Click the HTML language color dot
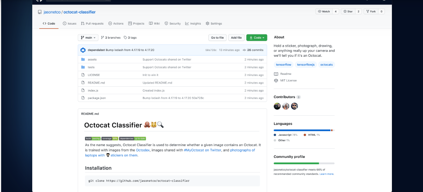This screenshot has height=192, width=423. click(x=305, y=135)
